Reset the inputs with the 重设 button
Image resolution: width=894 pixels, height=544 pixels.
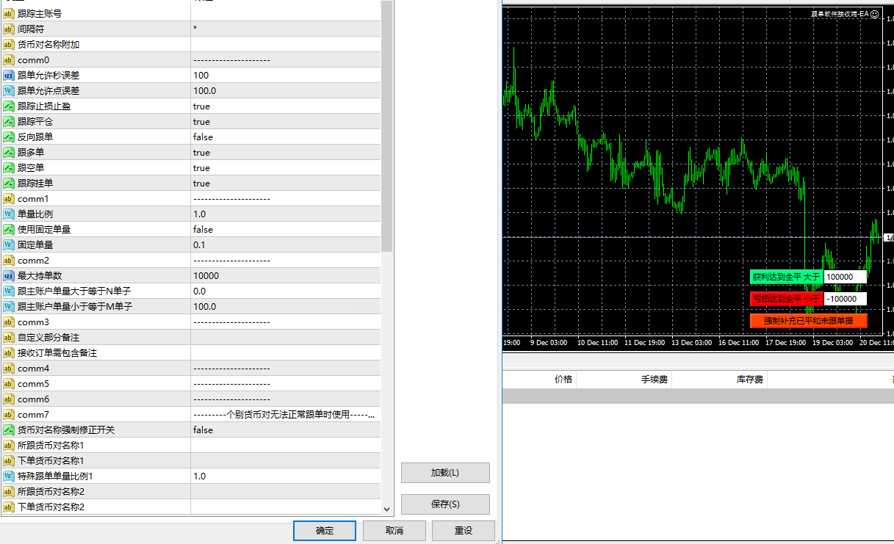[464, 531]
